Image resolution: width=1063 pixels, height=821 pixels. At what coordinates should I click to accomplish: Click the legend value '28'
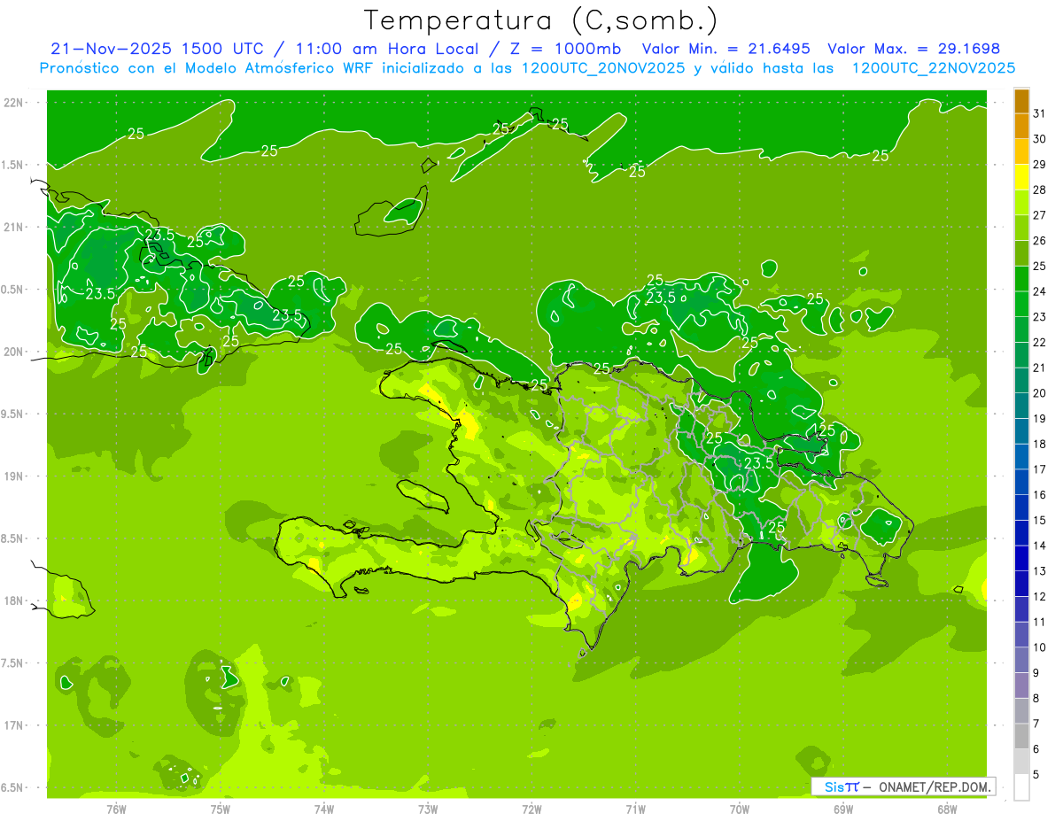(1040, 190)
